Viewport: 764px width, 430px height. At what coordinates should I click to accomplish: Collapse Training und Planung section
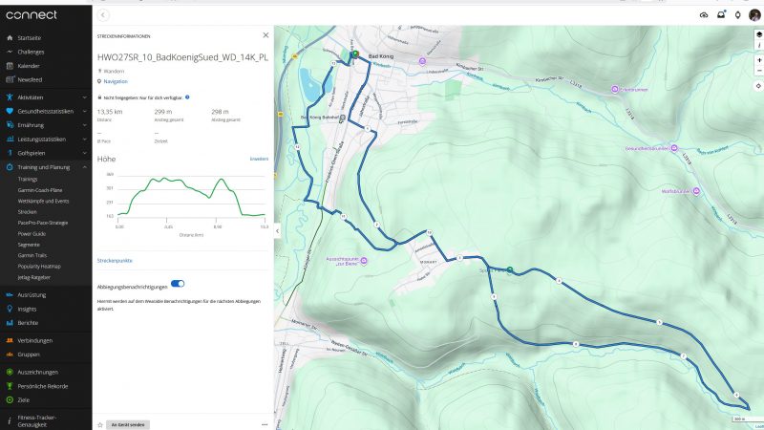tap(86, 166)
